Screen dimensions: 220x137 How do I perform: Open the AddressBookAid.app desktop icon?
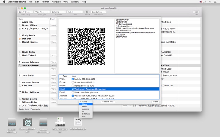pyautogui.click(x=27, y=122)
